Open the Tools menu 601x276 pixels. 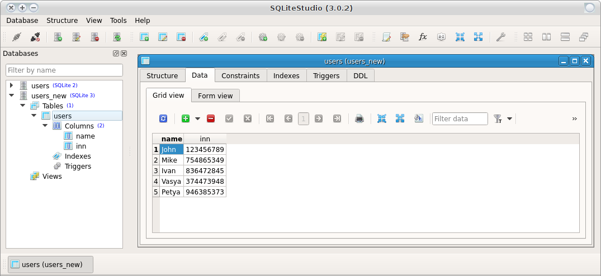pyautogui.click(x=119, y=21)
